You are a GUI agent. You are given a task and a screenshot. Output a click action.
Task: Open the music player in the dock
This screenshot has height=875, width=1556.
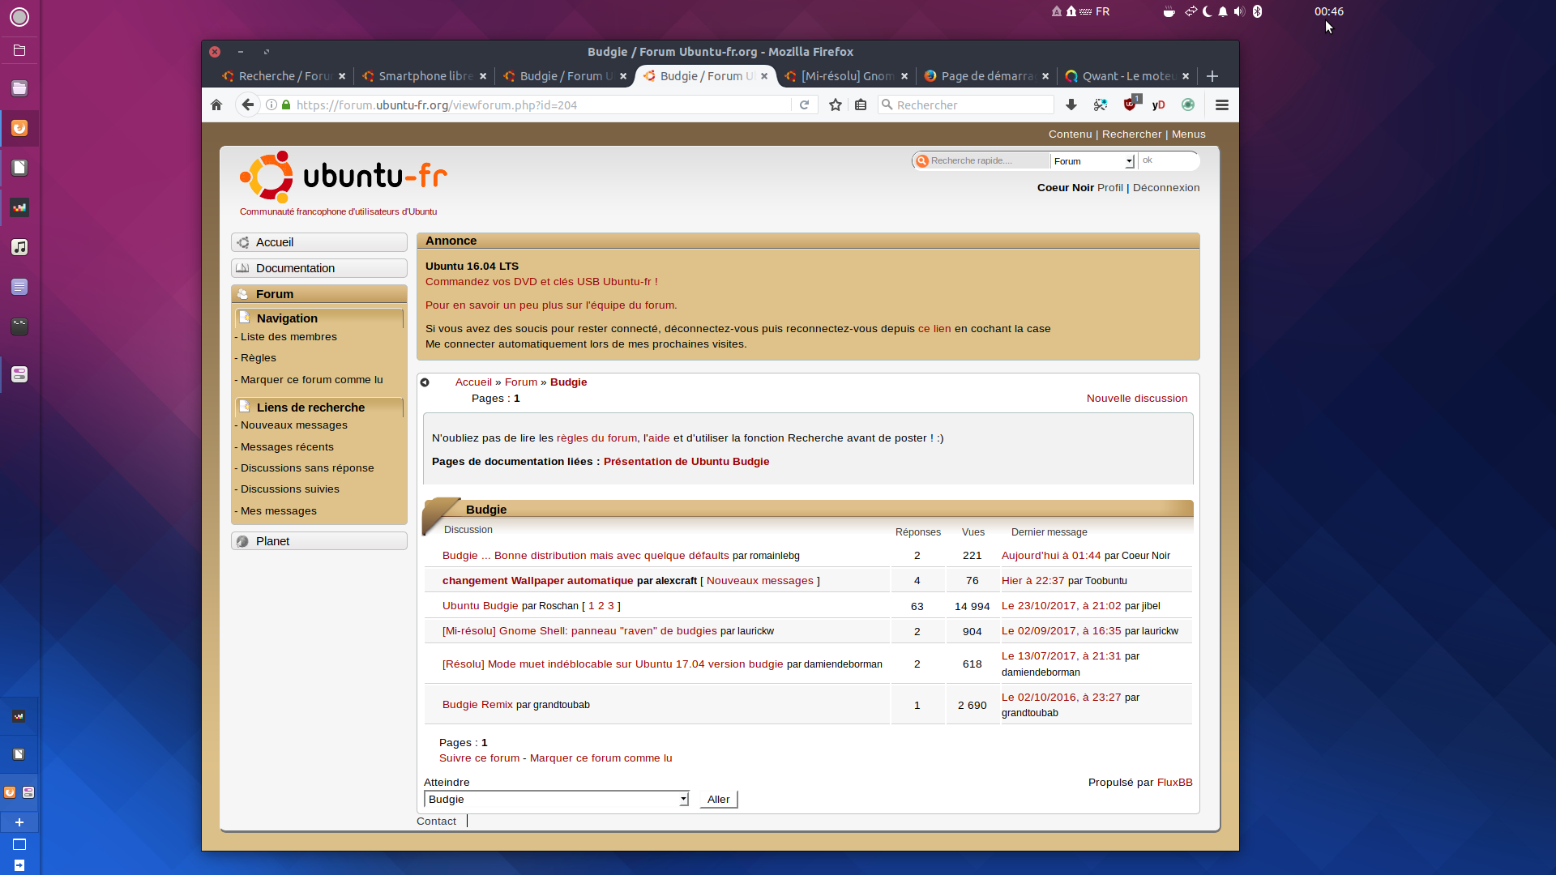[19, 247]
